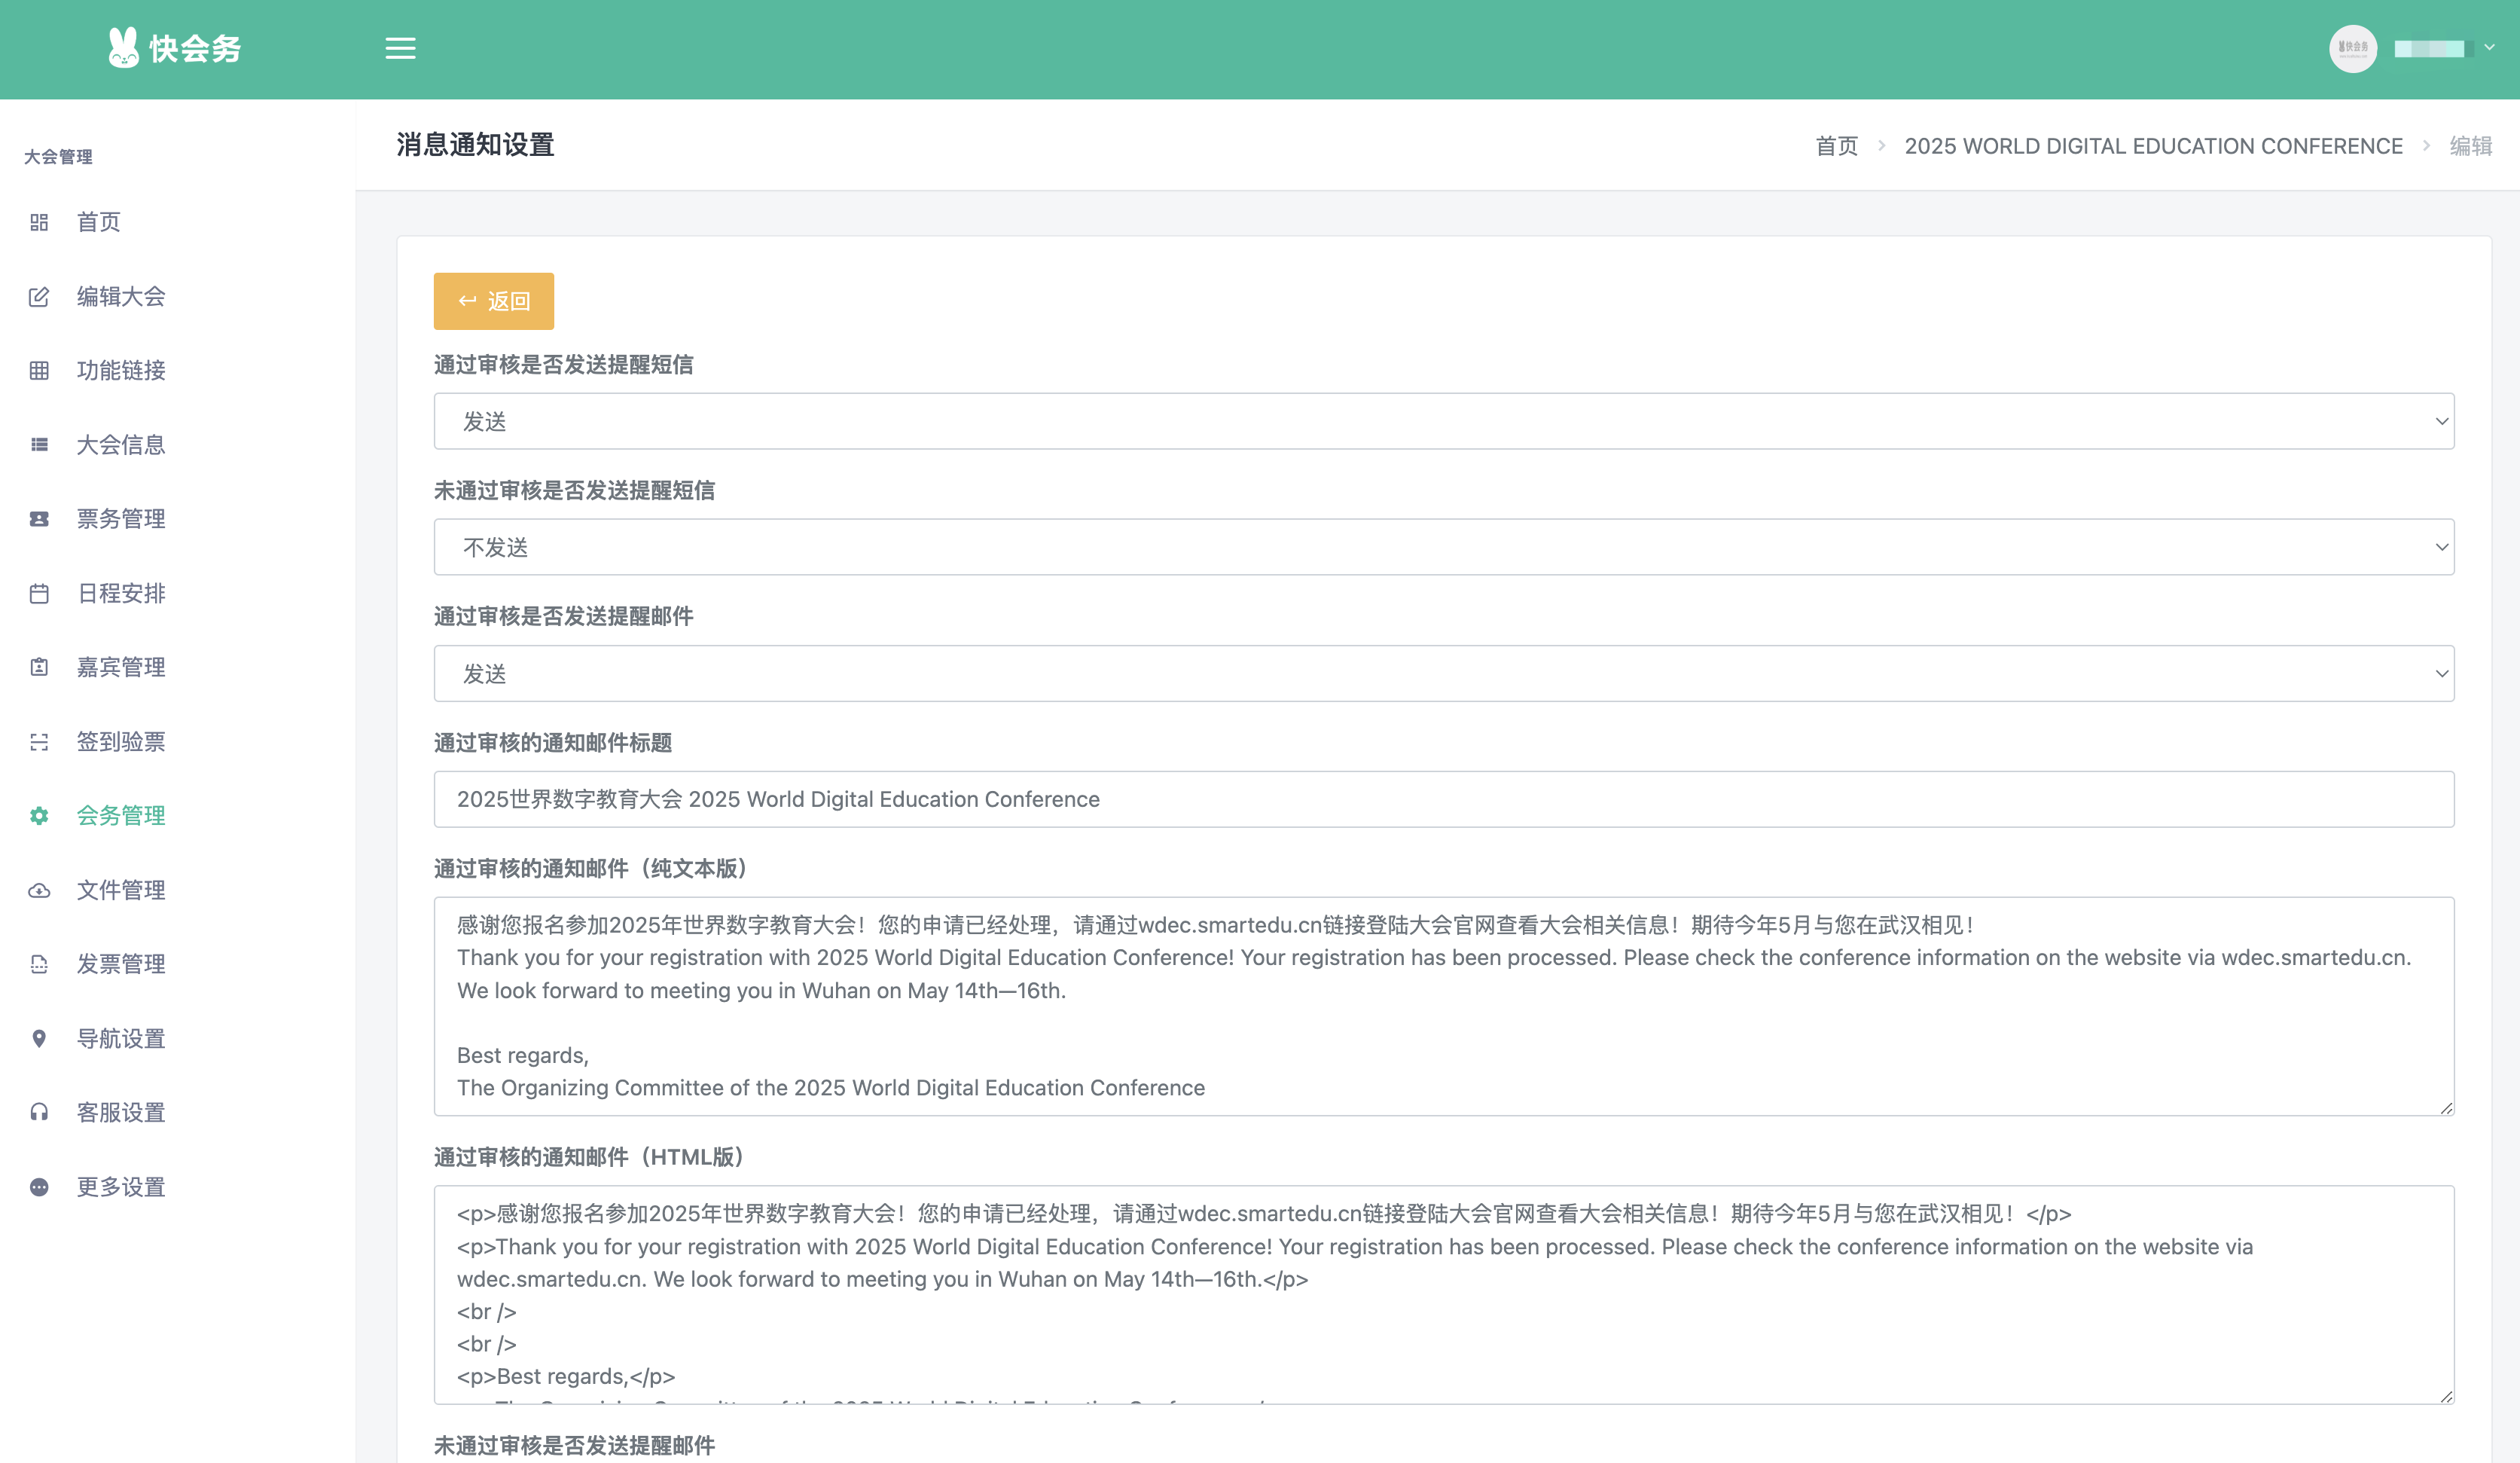Click the 发票管理 receipt icon
Image resolution: width=2520 pixels, height=1463 pixels.
pos(39,964)
